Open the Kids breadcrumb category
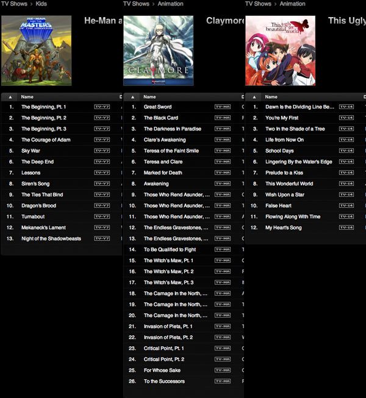Image resolution: width=366 pixels, height=398 pixels. [40, 4]
